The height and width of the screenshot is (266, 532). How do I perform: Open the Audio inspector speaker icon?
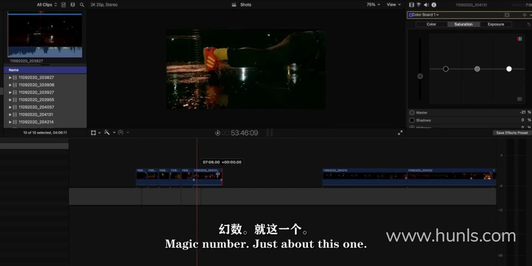point(427,5)
